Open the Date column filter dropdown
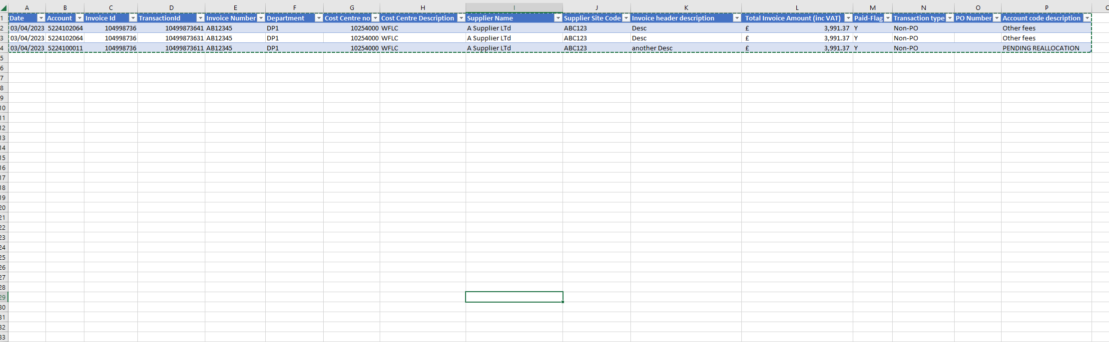The height and width of the screenshot is (342, 1109). coord(41,18)
